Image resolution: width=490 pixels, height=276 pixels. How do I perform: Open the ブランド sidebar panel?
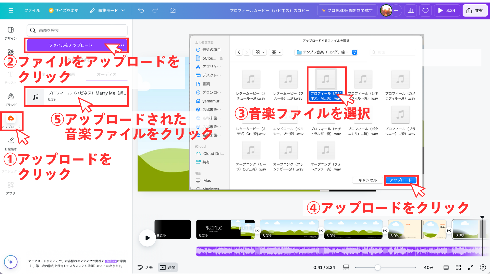pyautogui.click(x=11, y=100)
